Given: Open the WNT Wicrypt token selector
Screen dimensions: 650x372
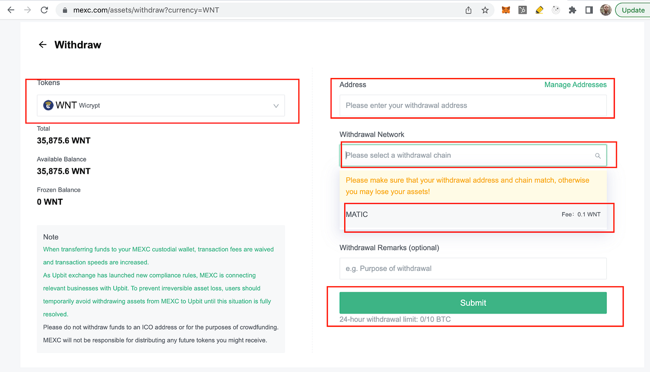Looking at the screenshot, I should click(161, 105).
